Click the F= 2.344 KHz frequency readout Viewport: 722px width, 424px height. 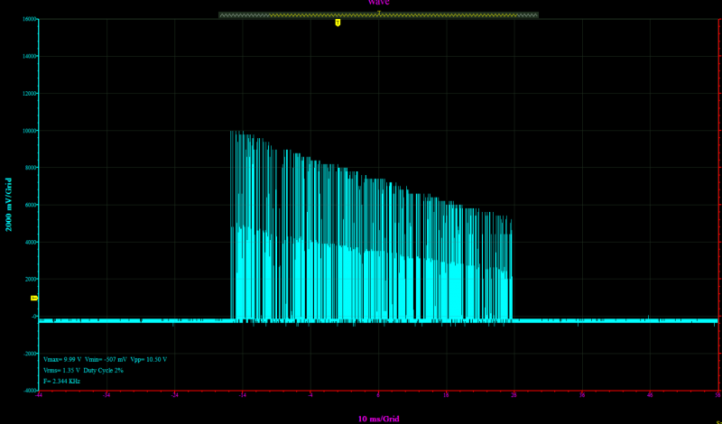pos(61,382)
